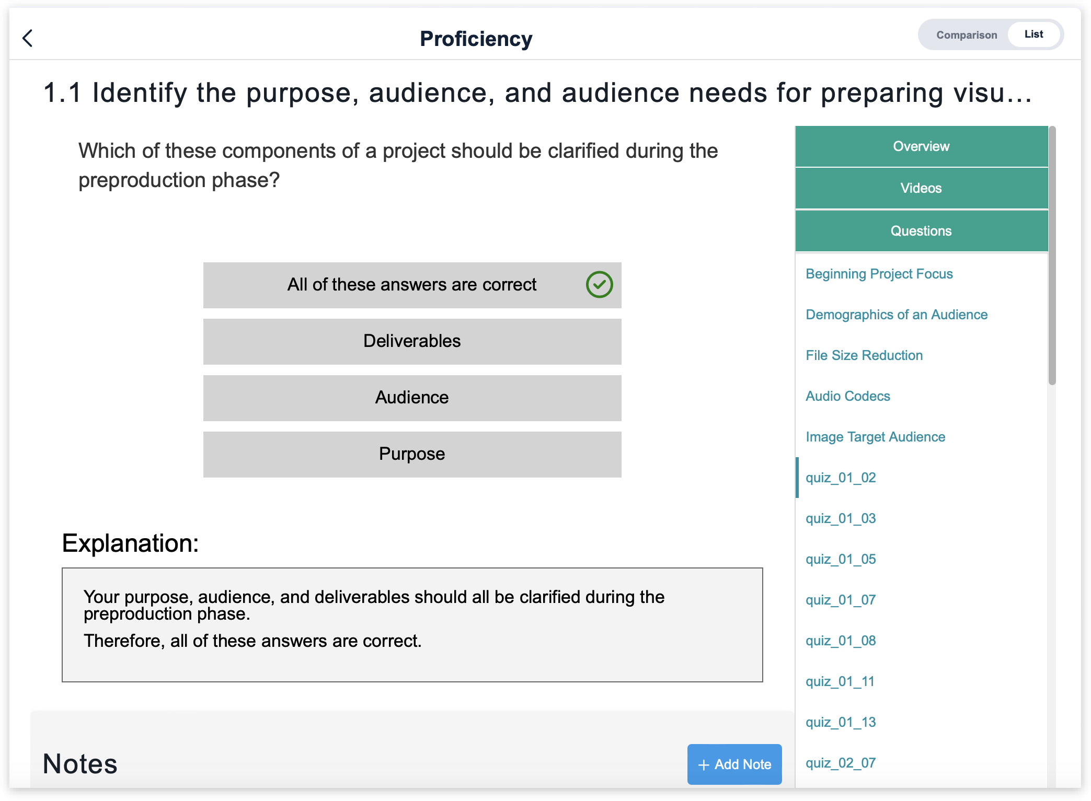The image size is (1091, 801).
Task: Choose the Audience answer
Action: [x=411, y=398]
